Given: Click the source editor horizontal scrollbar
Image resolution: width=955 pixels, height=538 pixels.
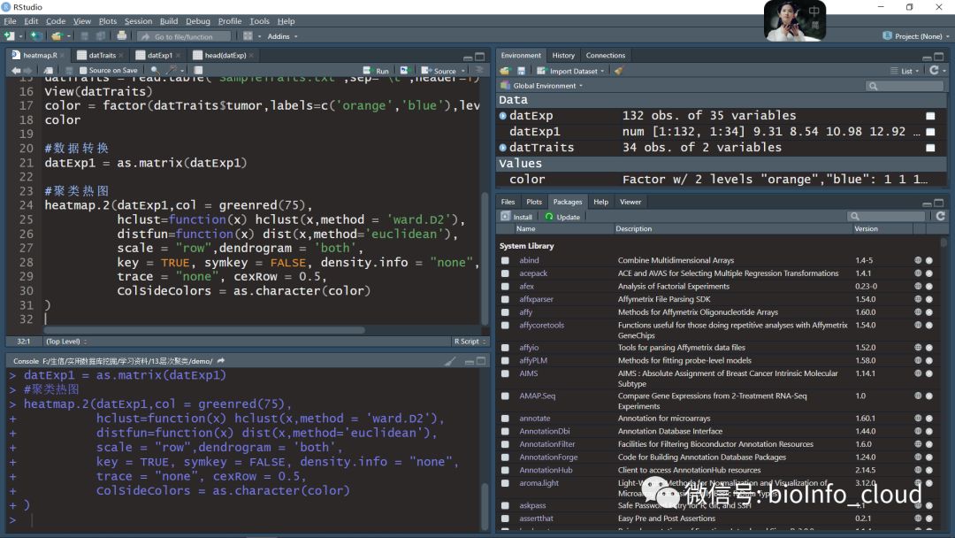Looking at the screenshot, I should click(x=204, y=330).
